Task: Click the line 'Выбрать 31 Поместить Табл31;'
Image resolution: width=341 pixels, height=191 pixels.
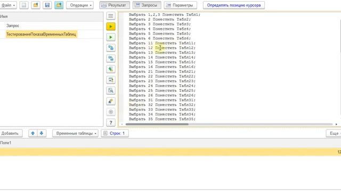Action: [162, 100]
